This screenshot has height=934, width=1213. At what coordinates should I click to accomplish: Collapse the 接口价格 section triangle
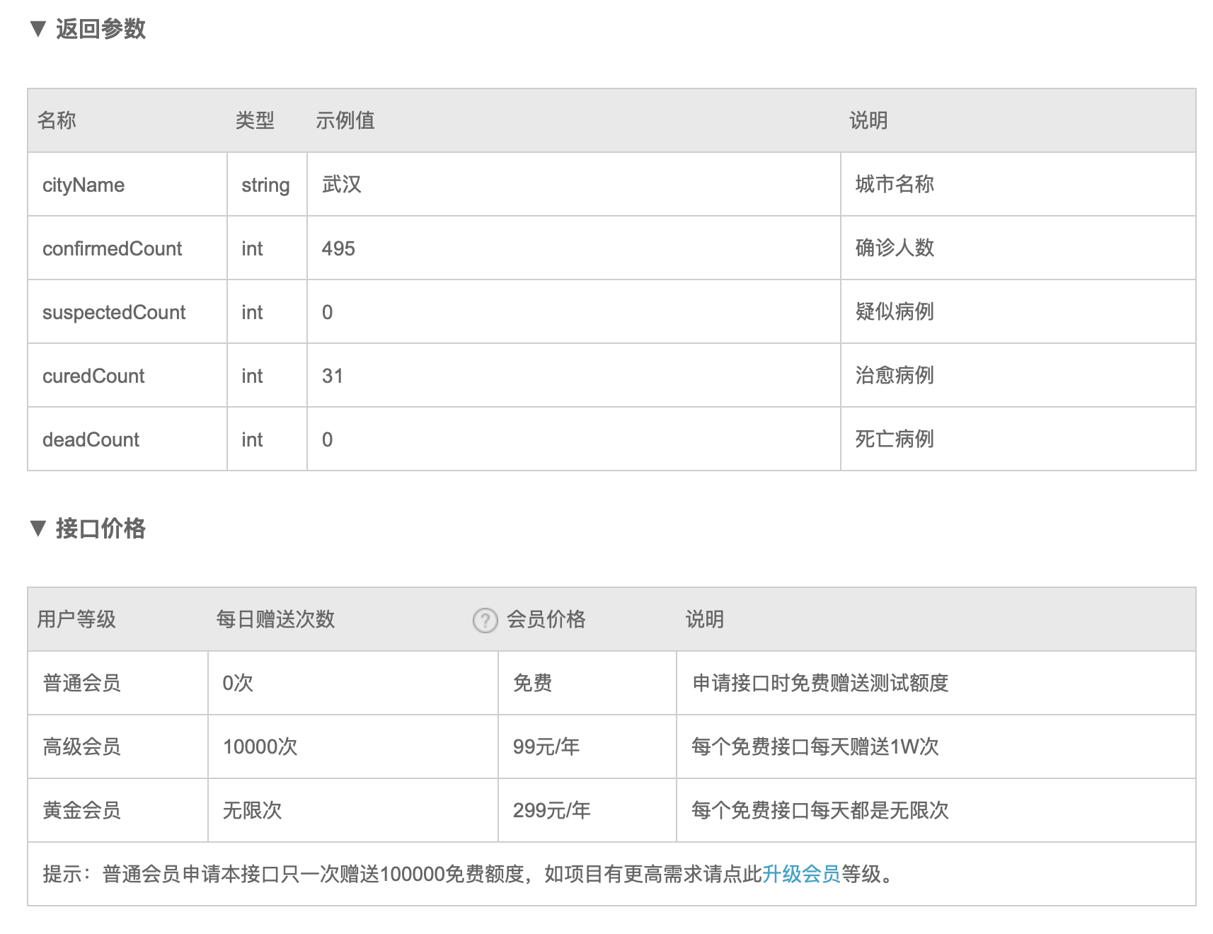(38, 528)
